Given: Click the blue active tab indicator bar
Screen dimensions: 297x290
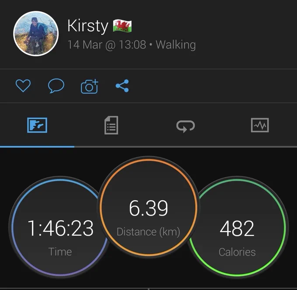Looking at the screenshot, I should [37, 146].
